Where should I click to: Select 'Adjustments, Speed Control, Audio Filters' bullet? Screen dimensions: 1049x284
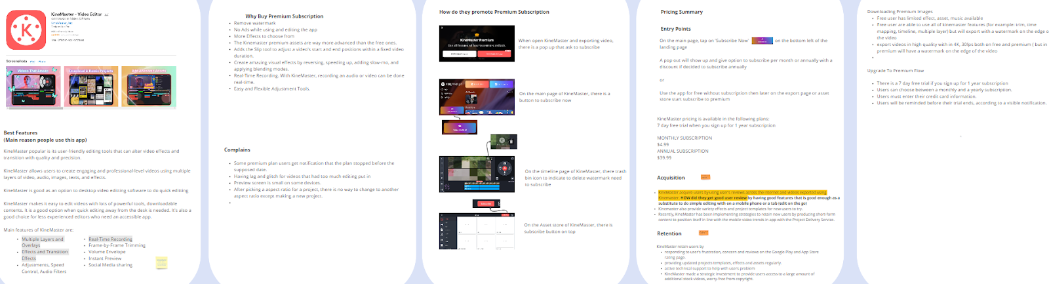(x=44, y=268)
